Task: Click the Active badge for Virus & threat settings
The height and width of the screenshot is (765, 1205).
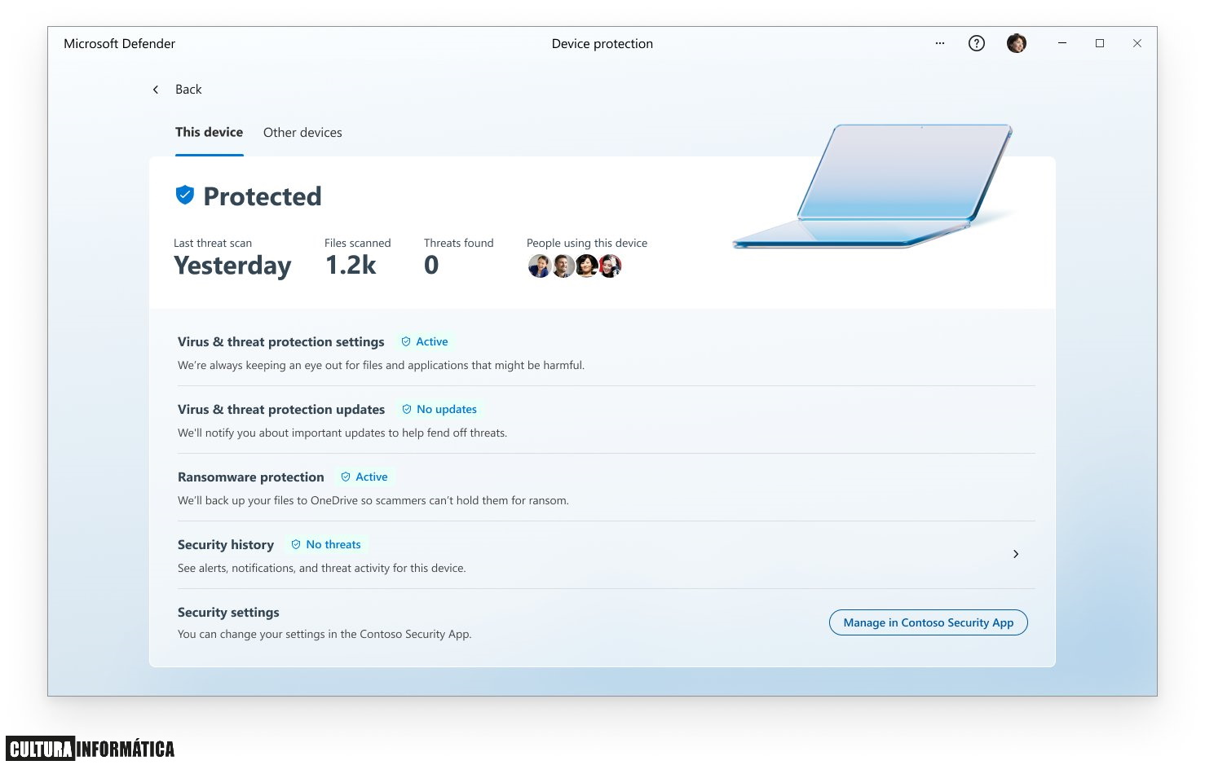Action: coord(425,341)
